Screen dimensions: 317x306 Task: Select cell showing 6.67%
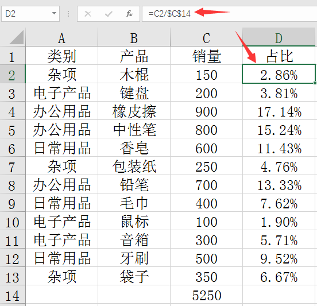tap(279, 276)
